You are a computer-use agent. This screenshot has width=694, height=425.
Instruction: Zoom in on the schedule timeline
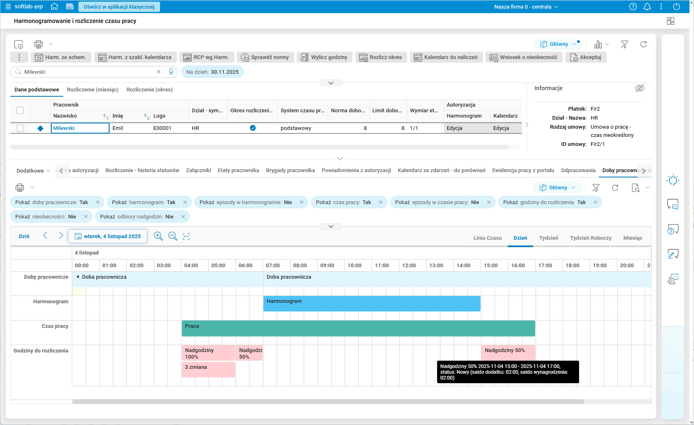coord(158,236)
